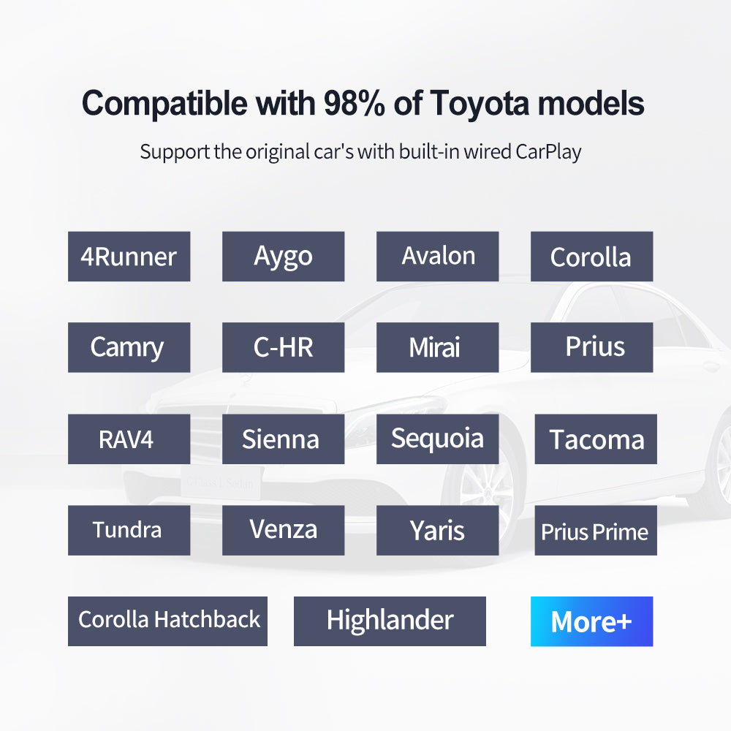
Task: Choose the Yaris button
Action: click(x=437, y=530)
